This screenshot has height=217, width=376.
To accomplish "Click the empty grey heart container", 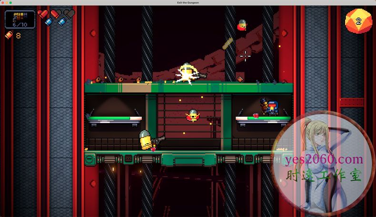I will [69, 14].
